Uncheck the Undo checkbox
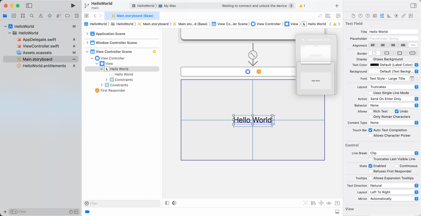421x216 pixels. click(x=396, y=111)
